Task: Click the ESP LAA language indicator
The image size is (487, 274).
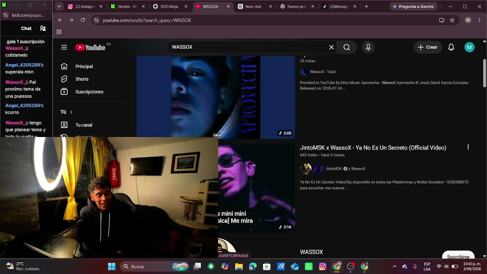Action: click(427, 266)
